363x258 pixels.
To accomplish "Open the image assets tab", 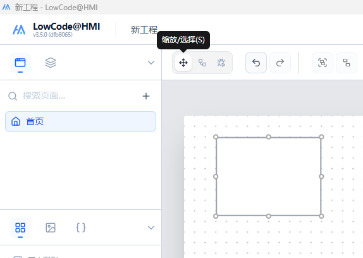I will click(51, 228).
